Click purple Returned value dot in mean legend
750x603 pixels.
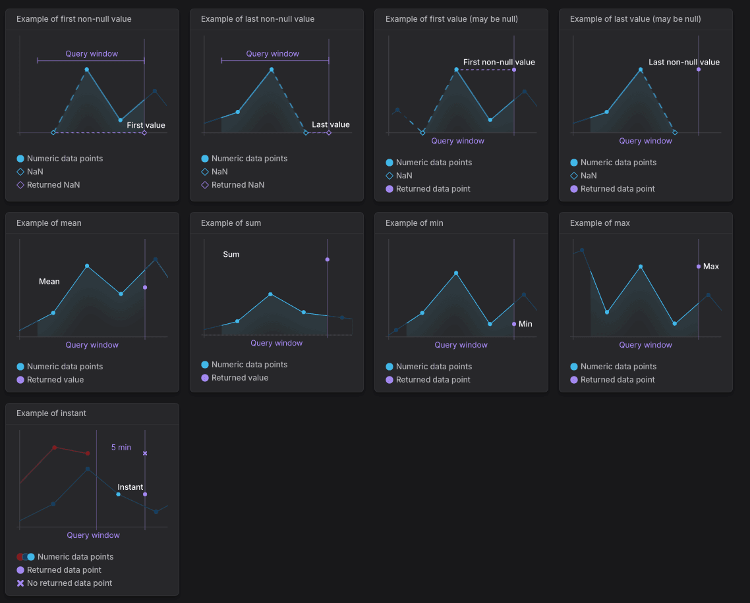click(20, 380)
